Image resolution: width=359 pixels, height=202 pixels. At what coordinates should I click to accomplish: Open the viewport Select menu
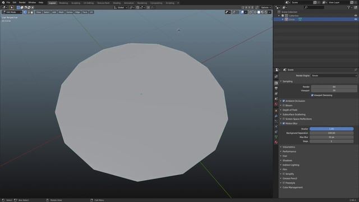47,12
